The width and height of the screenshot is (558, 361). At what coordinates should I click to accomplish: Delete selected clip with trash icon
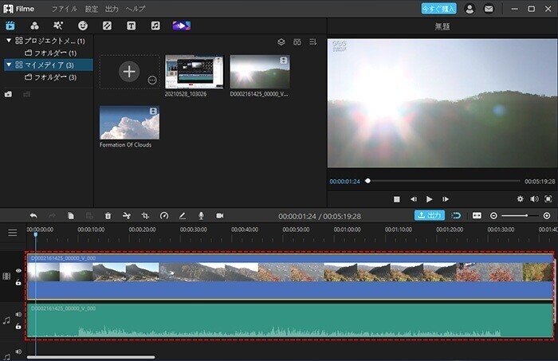(x=108, y=216)
